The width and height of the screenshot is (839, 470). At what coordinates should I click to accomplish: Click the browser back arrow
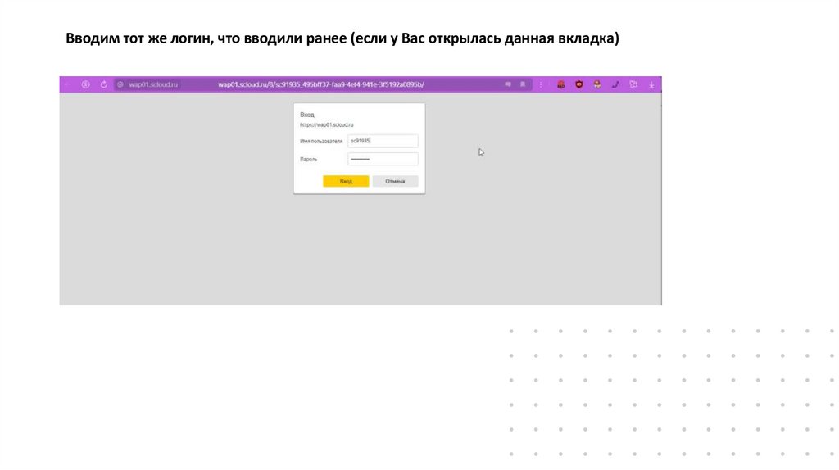point(67,84)
